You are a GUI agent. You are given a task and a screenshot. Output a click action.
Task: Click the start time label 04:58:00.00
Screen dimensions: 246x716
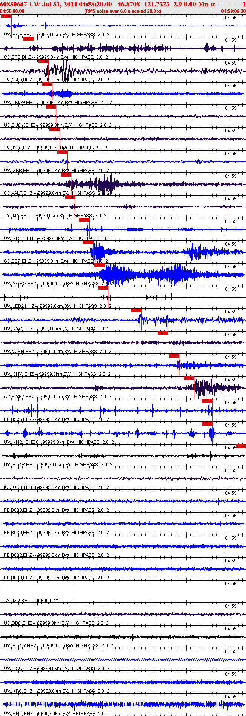(x=12, y=11)
